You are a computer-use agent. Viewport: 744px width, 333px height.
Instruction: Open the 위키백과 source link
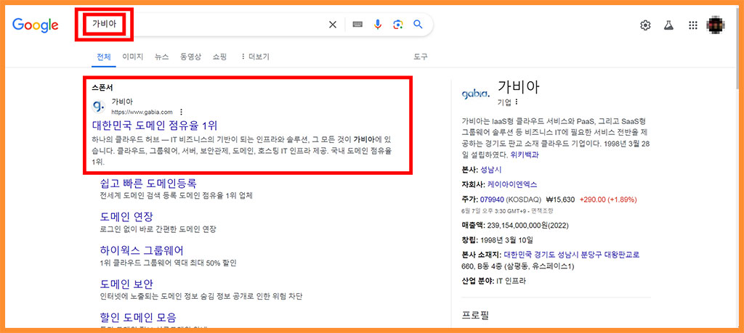click(x=525, y=155)
